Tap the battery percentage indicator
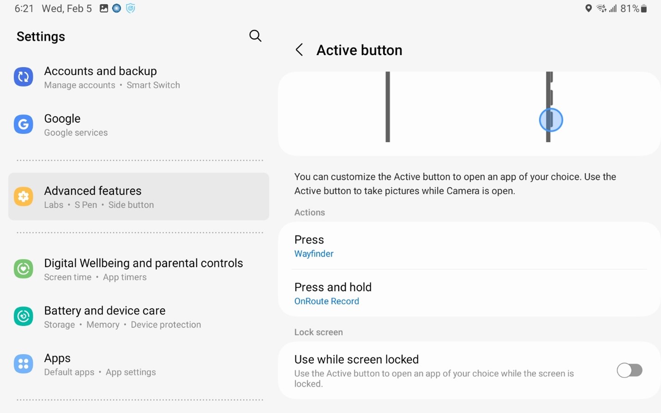The image size is (661, 413). tap(630, 8)
